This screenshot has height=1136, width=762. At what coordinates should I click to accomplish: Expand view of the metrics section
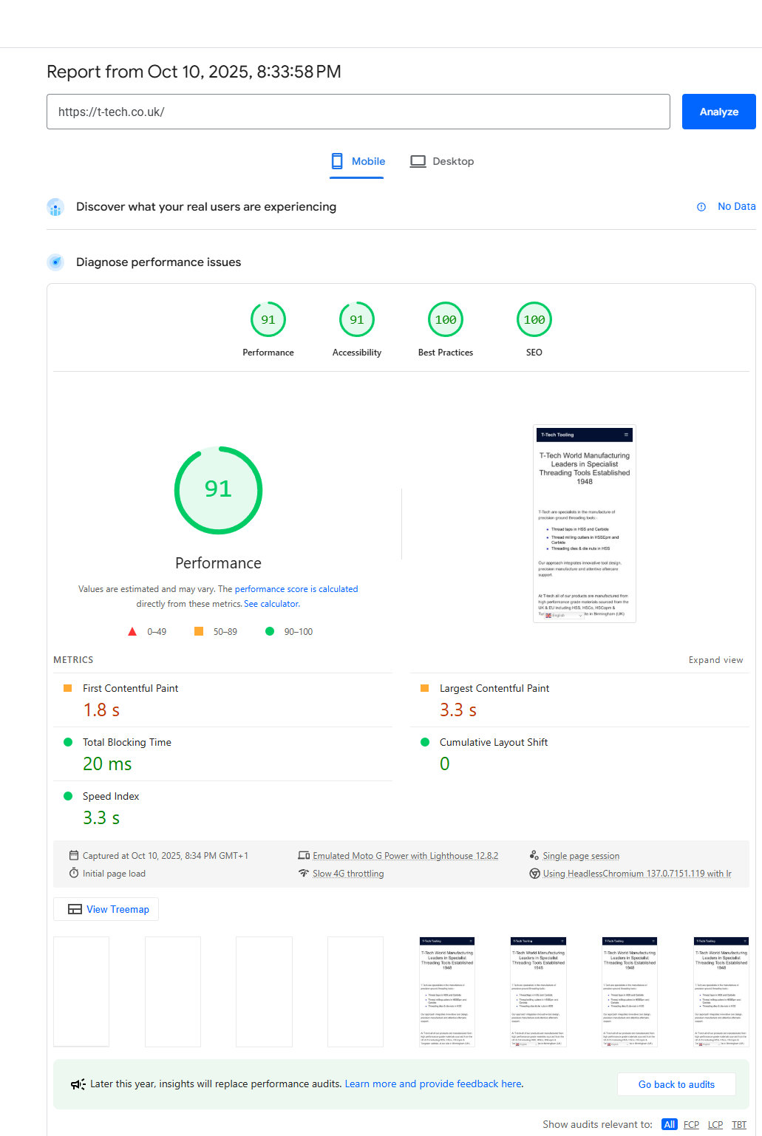point(715,660)
